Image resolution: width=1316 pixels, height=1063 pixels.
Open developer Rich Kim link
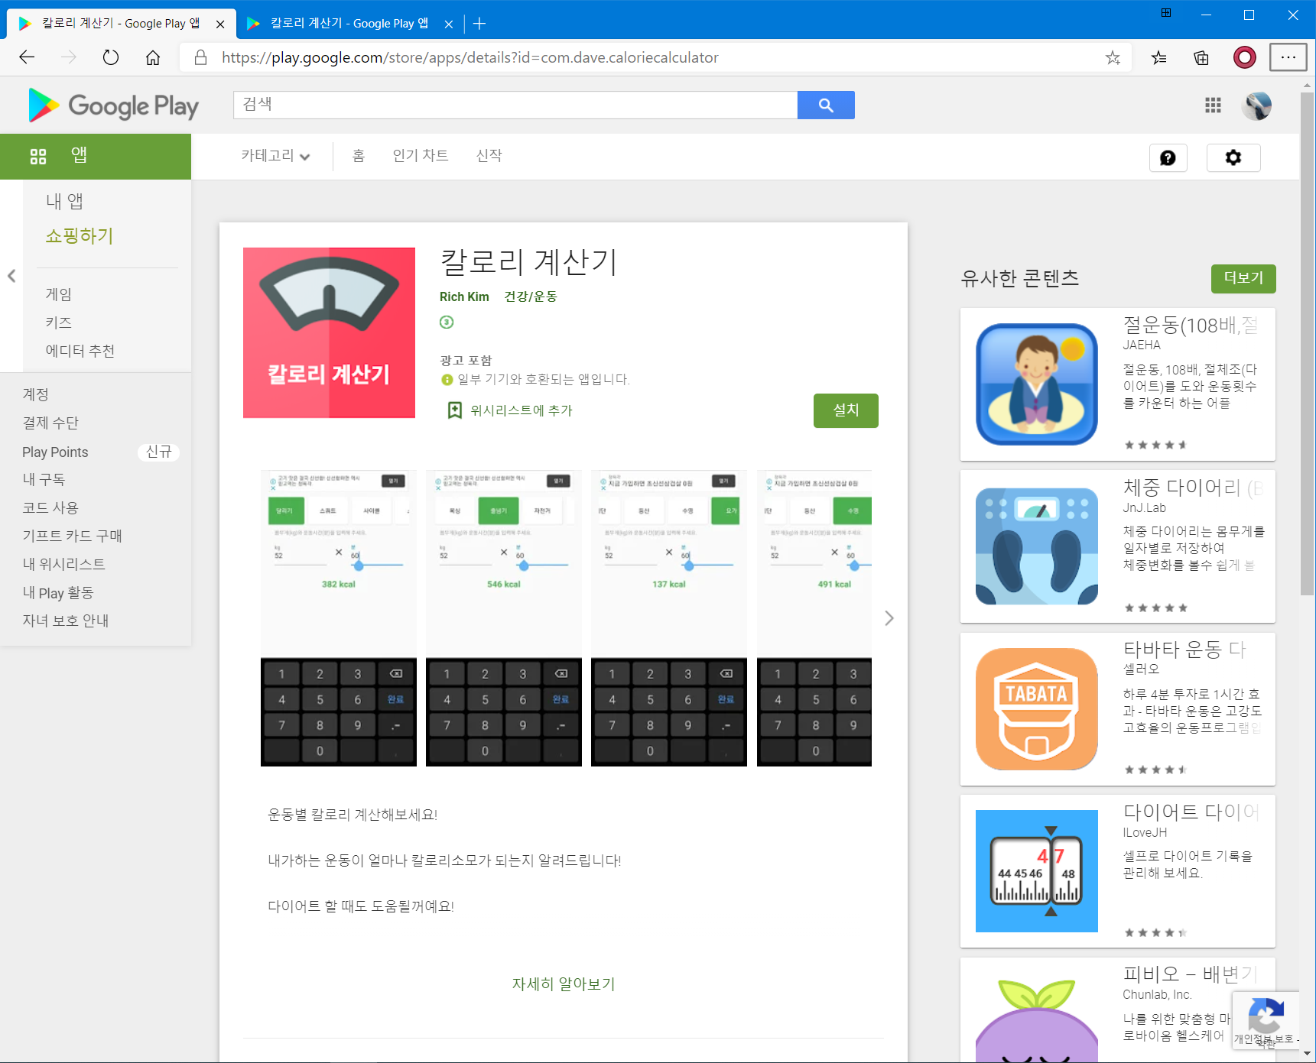click(x=464, y=297)
